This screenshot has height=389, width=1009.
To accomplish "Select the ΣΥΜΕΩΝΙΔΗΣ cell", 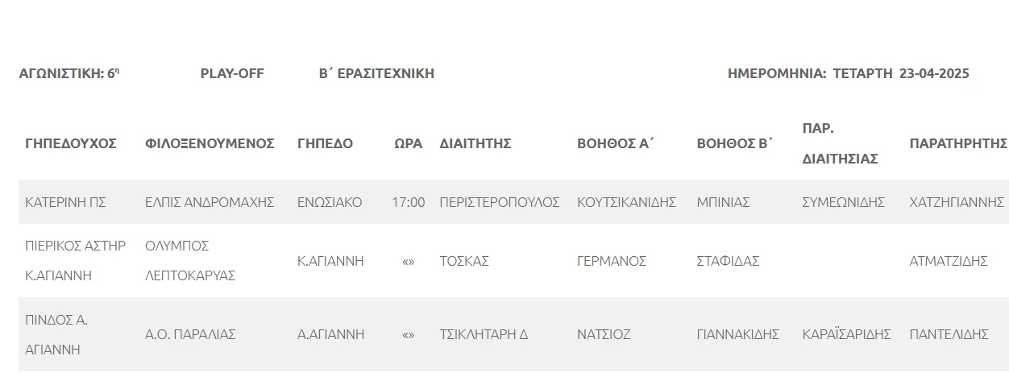I will click(844, 202).
